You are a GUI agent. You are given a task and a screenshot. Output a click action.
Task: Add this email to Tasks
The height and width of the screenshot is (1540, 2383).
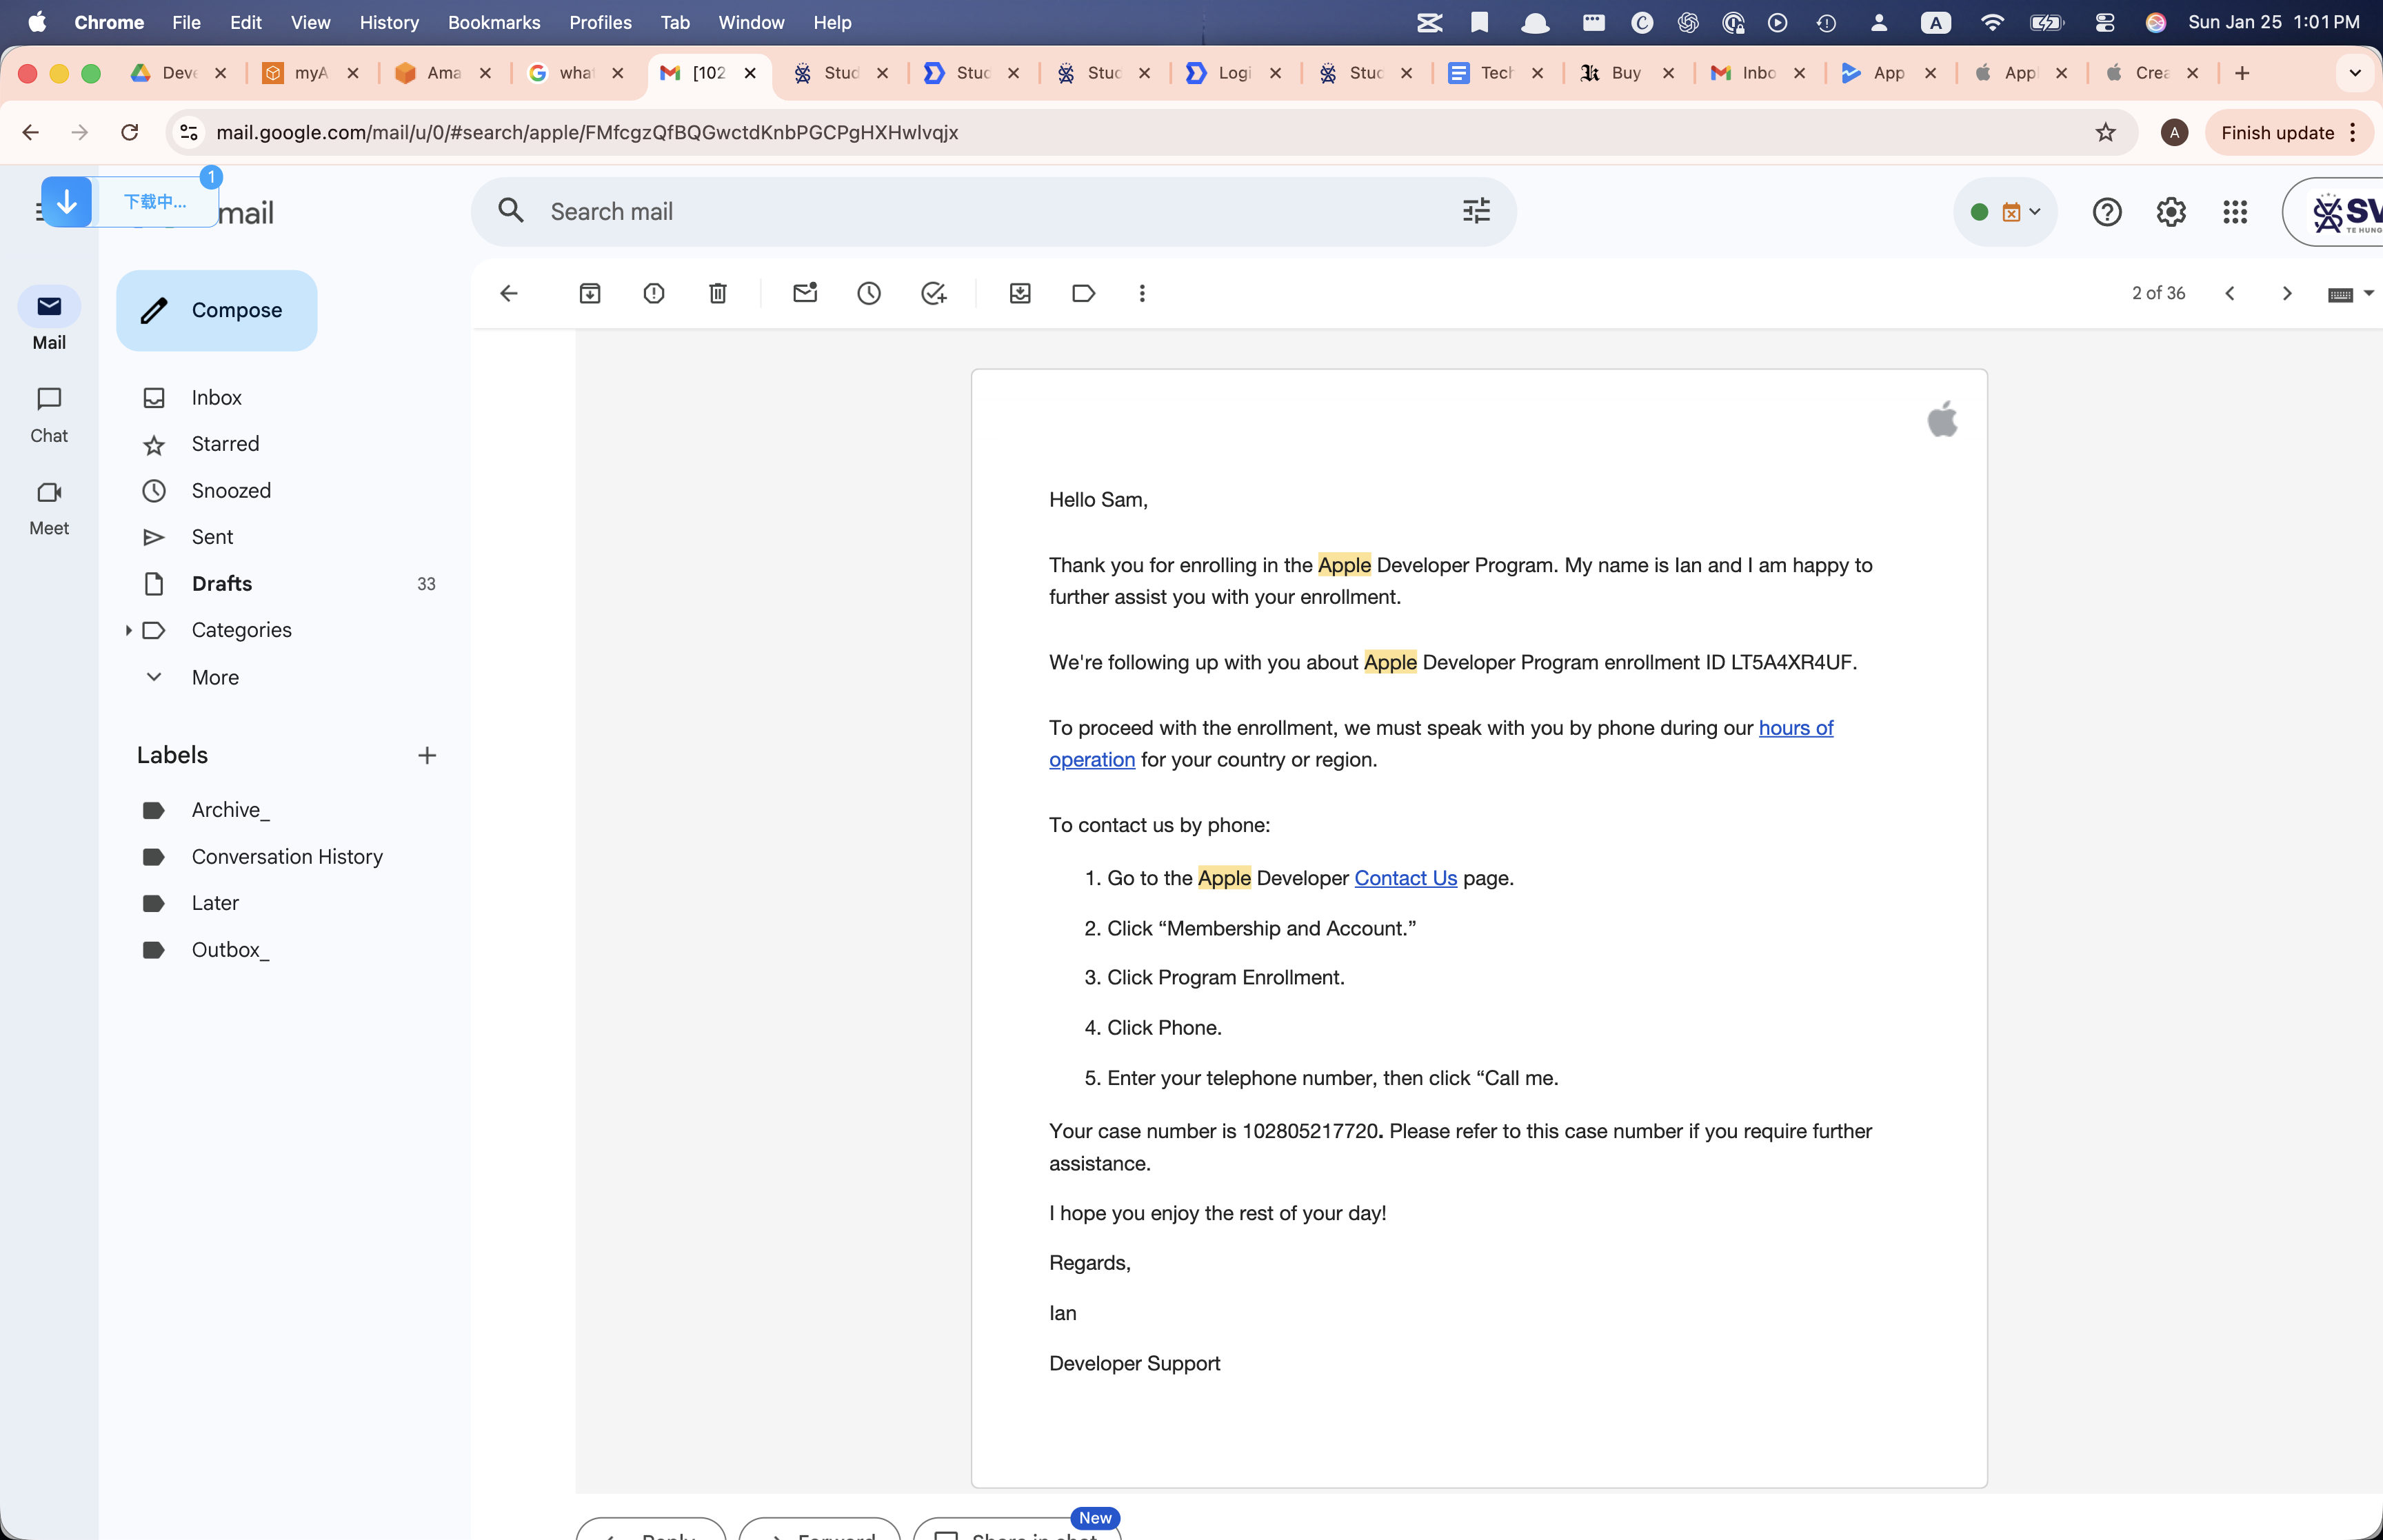click(x=933, y=293)
